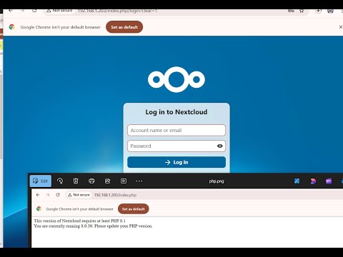343x257 pixels.
Task: Focus the Password field
Action: (x=177, y=146)
